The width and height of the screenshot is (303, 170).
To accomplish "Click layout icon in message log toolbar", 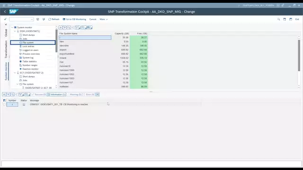I will pos(27,94).
